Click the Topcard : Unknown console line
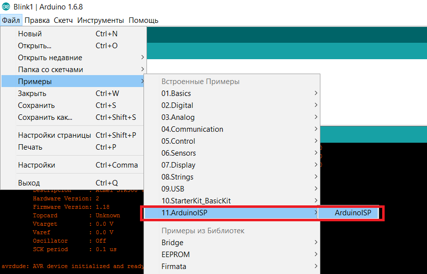Screen dimensions: 427x274 [x=76, y=215]
